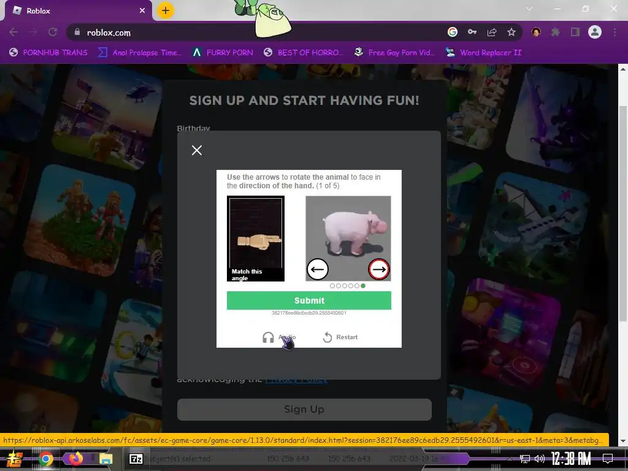Restart the captcha challenge
Screen dimensions: 628x471
[x=340, y=337]
